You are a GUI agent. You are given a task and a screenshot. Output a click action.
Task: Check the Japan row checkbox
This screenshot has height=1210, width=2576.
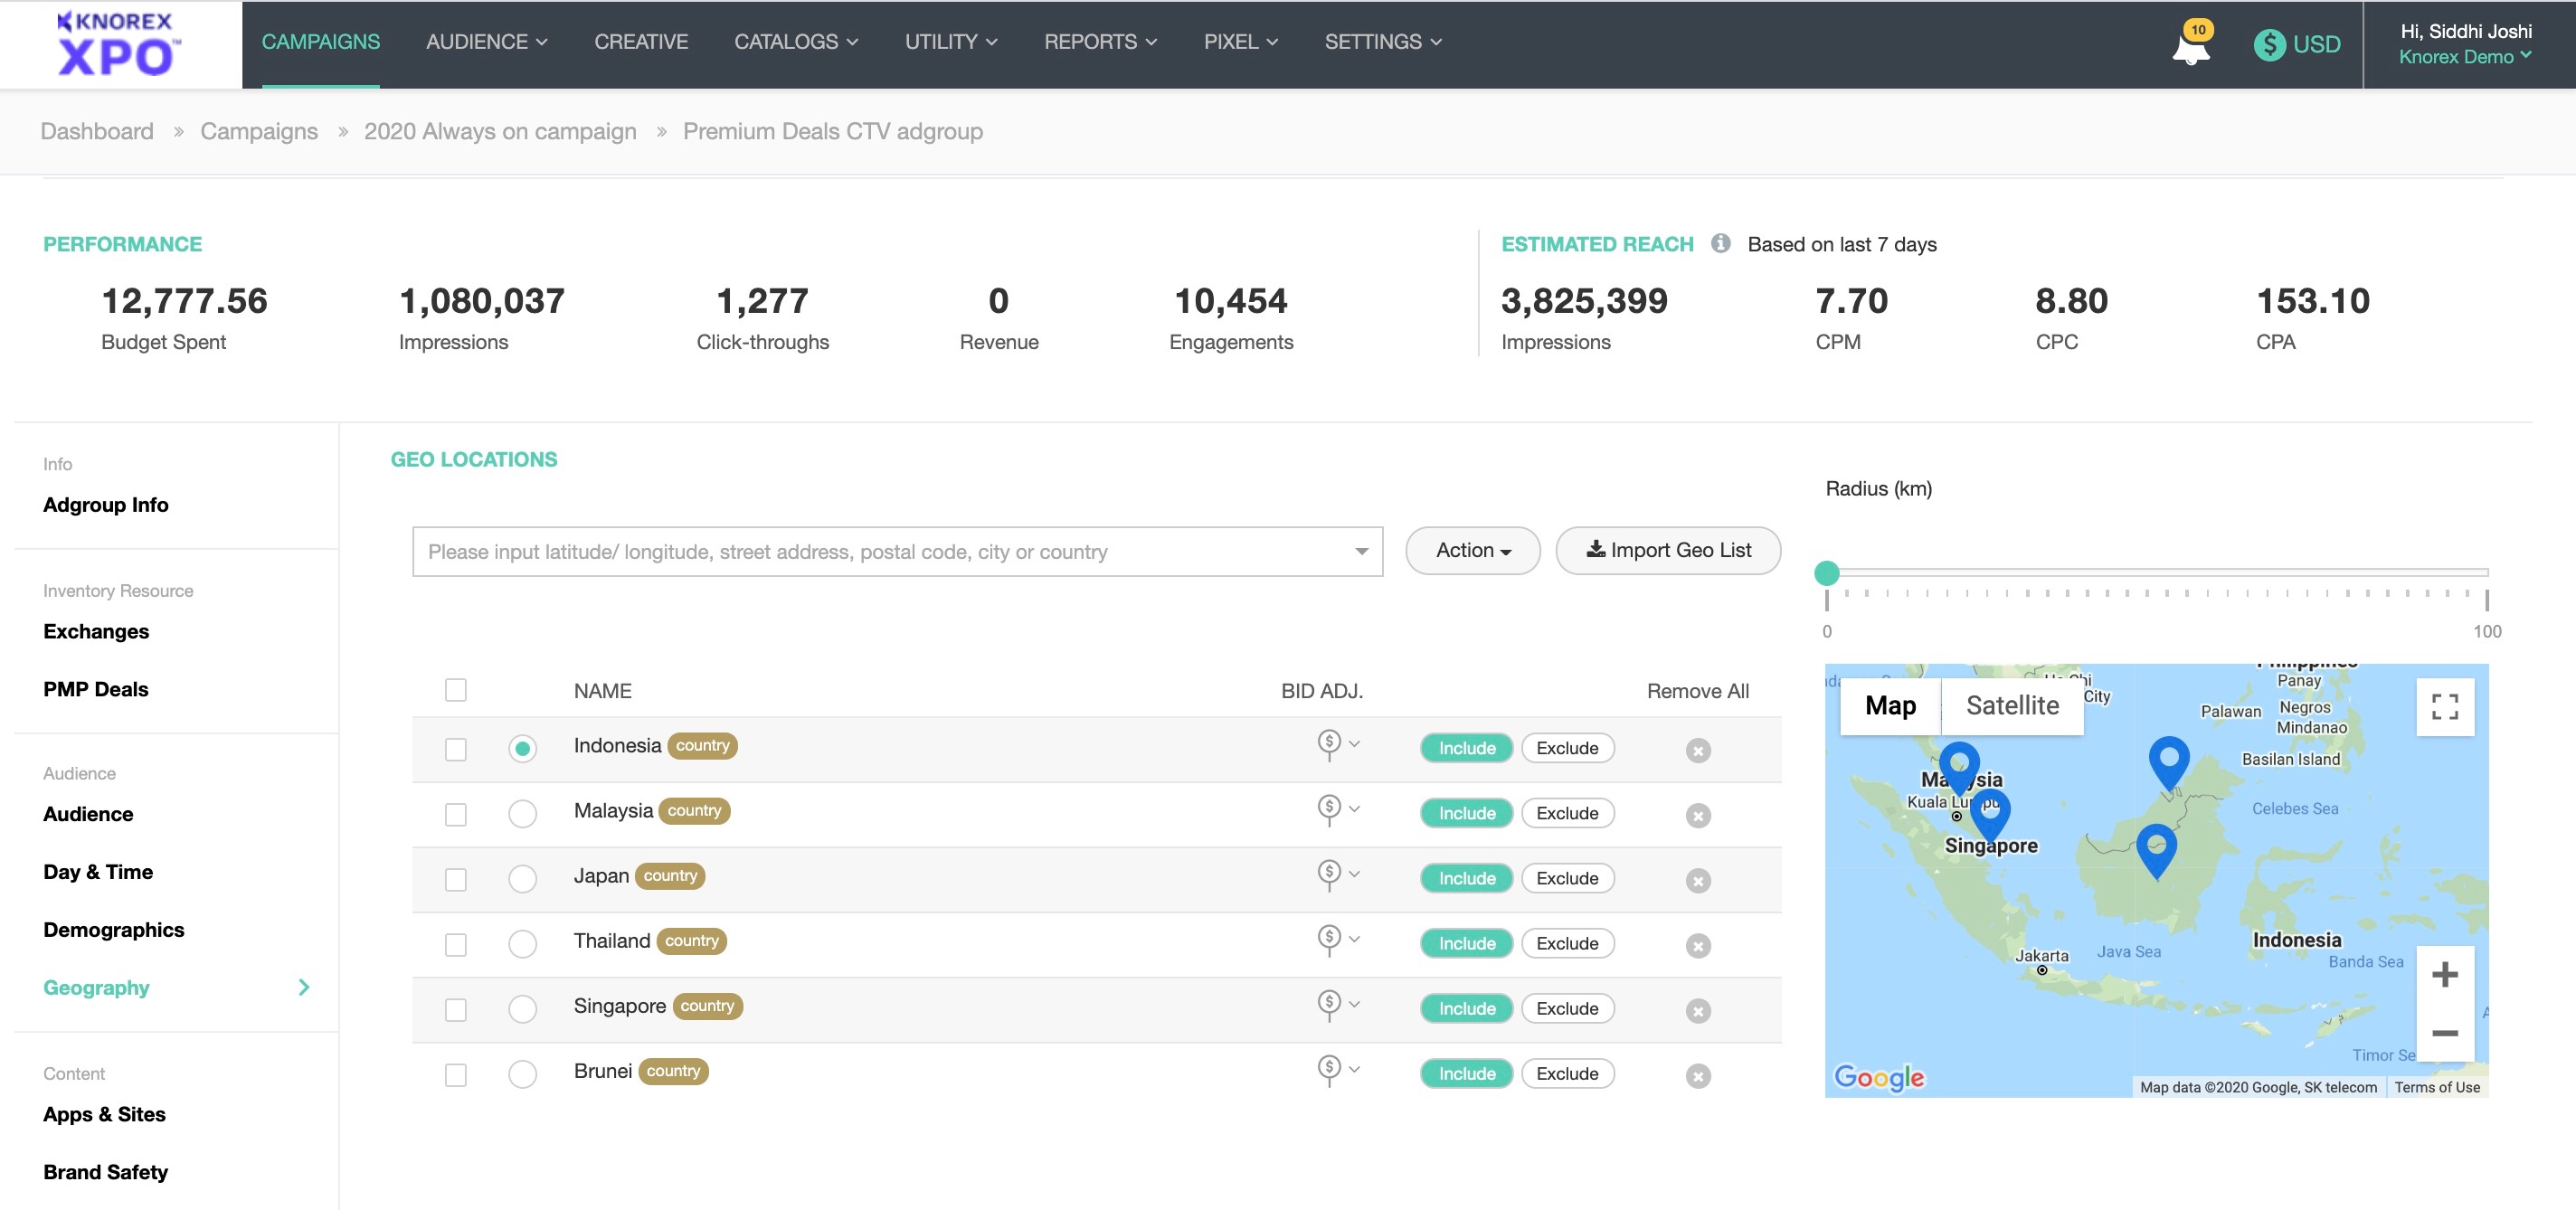tap(456, 879)
